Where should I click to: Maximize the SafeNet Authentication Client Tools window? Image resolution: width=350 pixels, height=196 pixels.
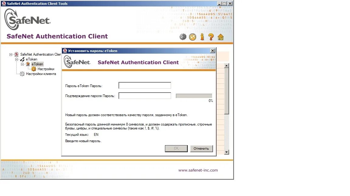click(225, 3)
